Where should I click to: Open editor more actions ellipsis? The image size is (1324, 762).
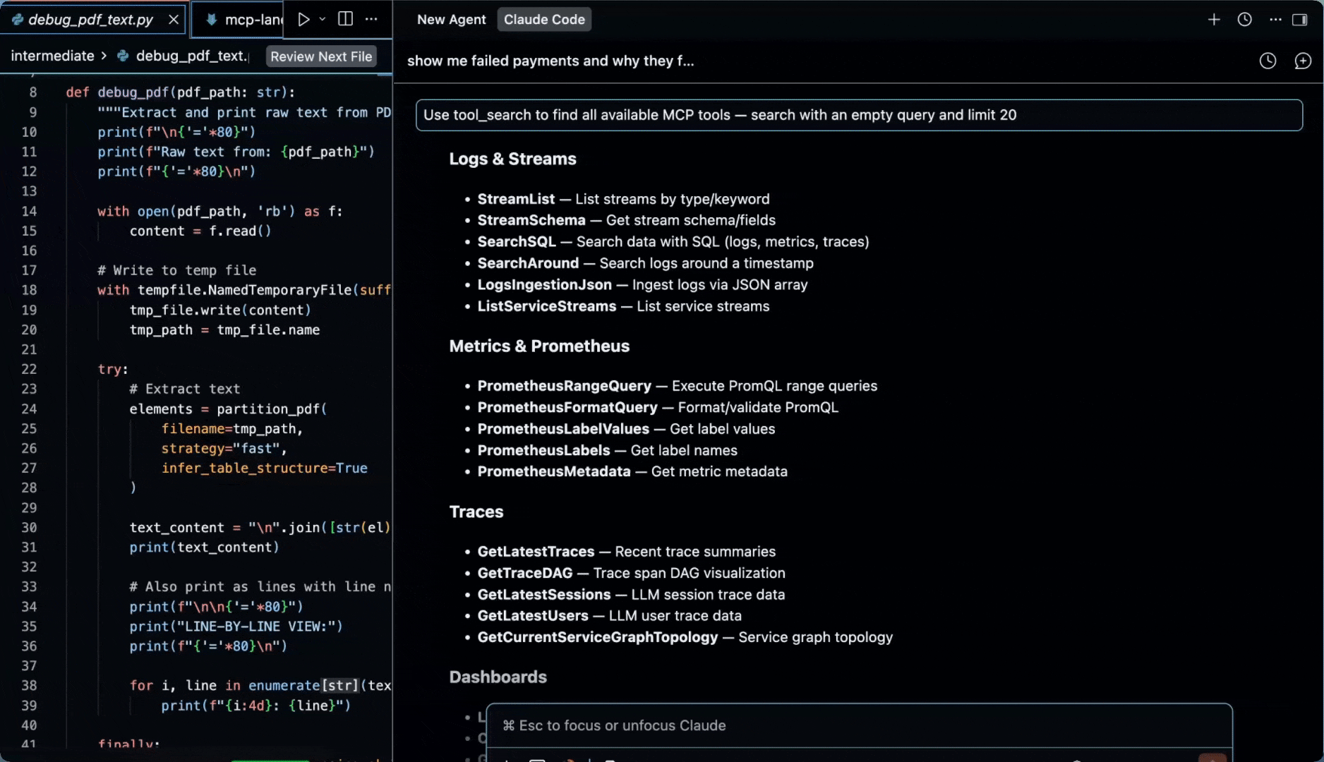tap(371, 19)
